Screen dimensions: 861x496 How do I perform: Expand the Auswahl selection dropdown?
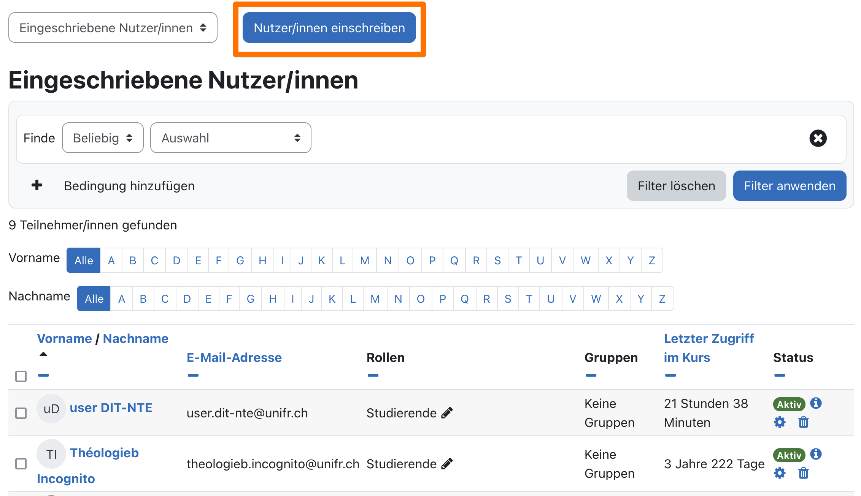(x=230, y=137)
